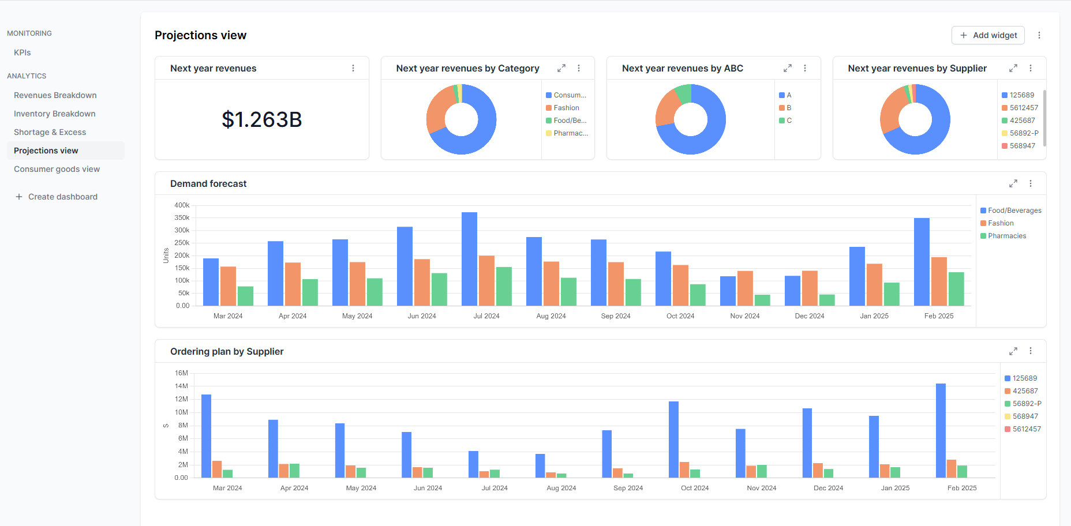The height and width of the screenshot is (526, 1071).
Task: Open options menu for Next year revenues widget
Action: point(353,68)
